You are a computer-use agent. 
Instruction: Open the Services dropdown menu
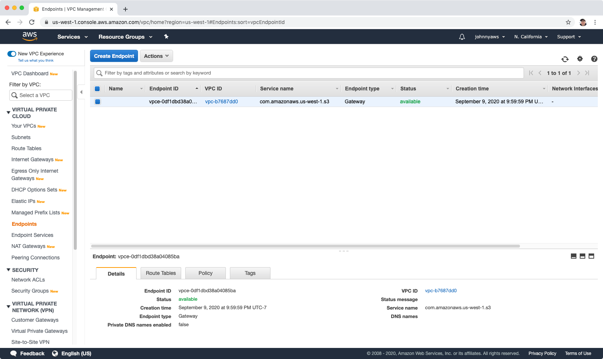point(73,37)
